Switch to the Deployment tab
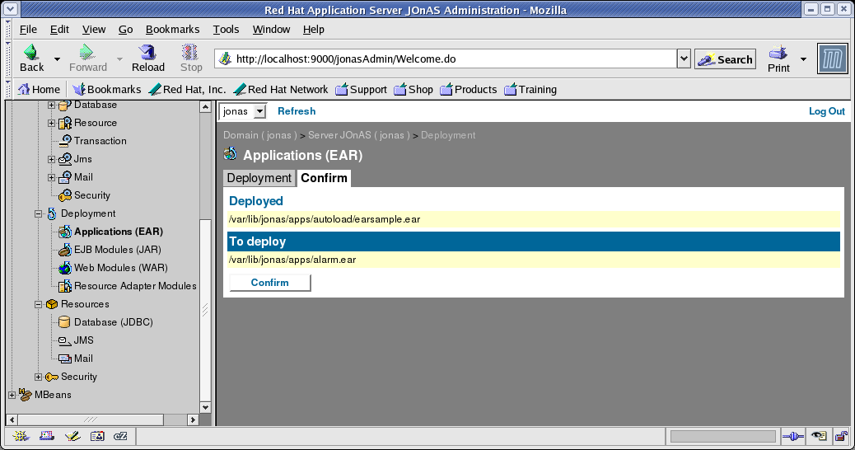Screen dimensions: 855x450 pos(259,178)
